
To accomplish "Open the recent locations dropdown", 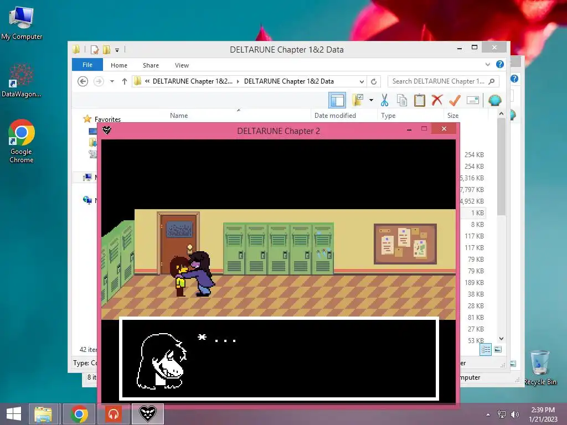I will tap(112, 81).
